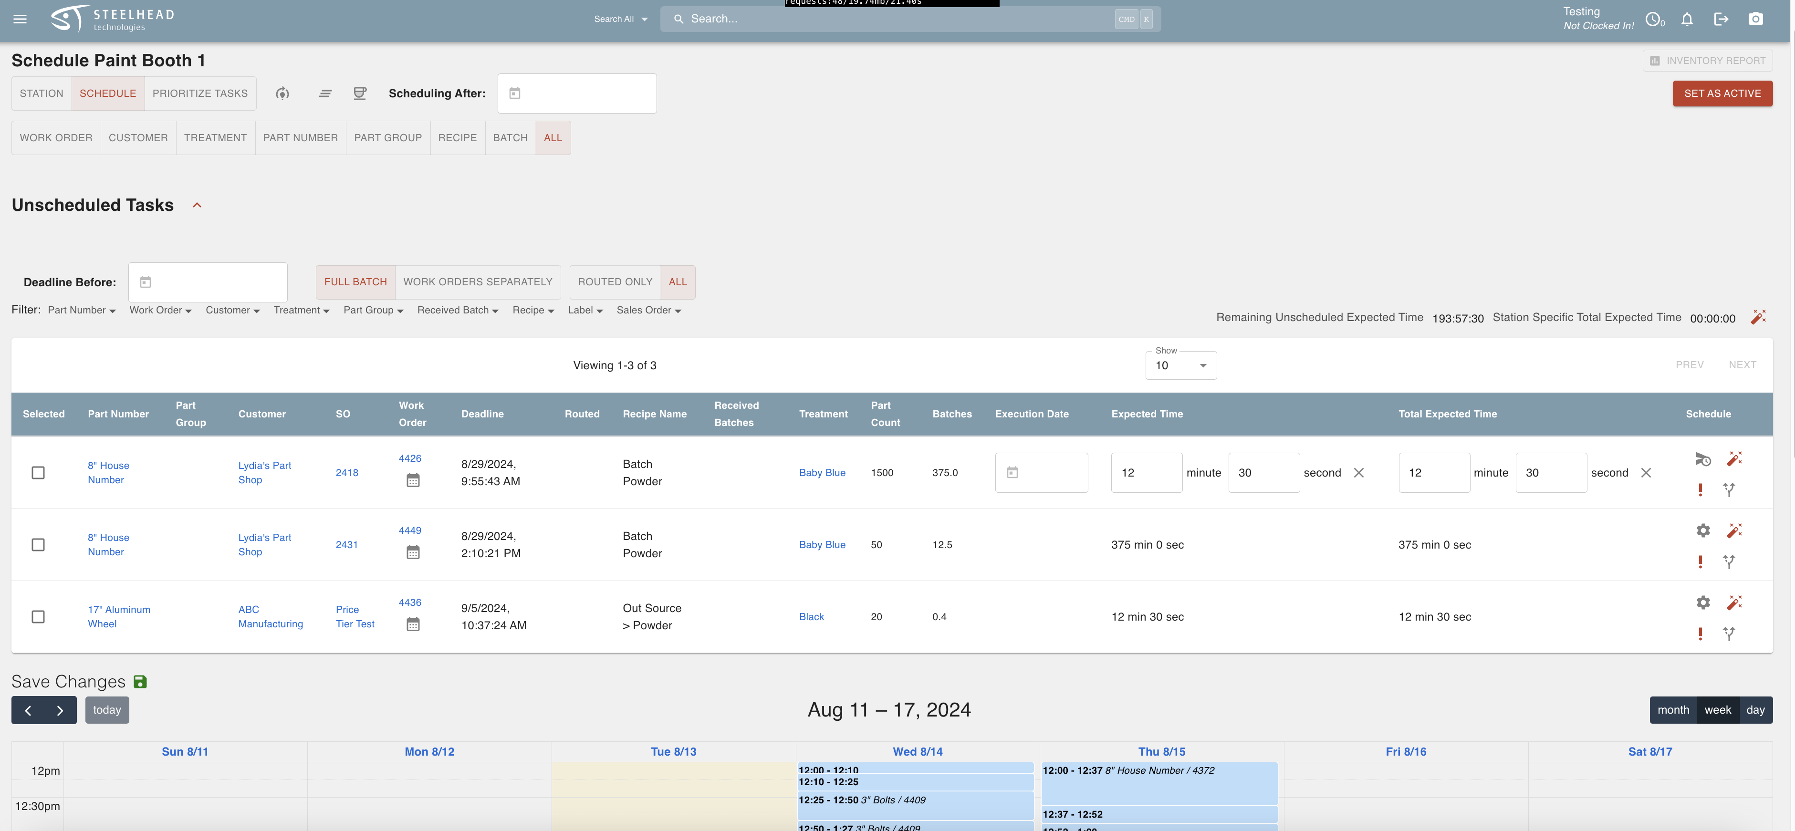Click the split branch icon for work order 4449
The width and height of the screenshot is (1795, 831).
[x=1729, y=561]
